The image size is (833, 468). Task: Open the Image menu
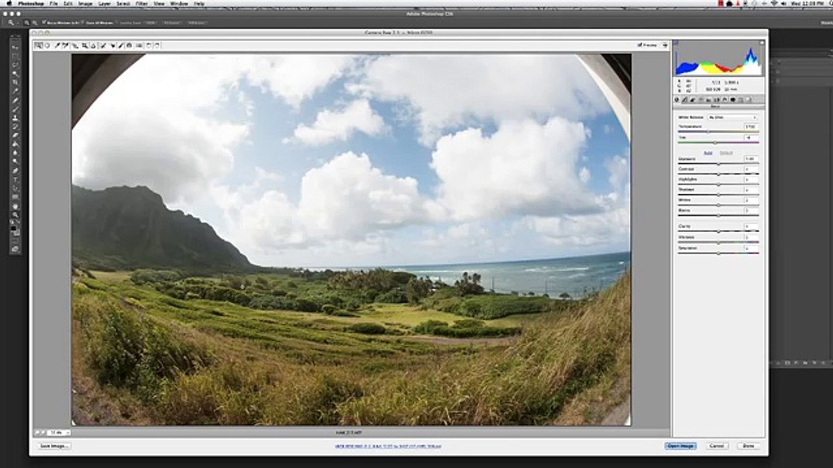tap(85, 3)
